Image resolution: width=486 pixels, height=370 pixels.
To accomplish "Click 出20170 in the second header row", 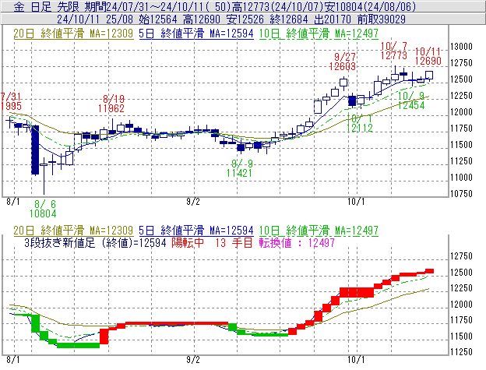I will click(333, 19).
